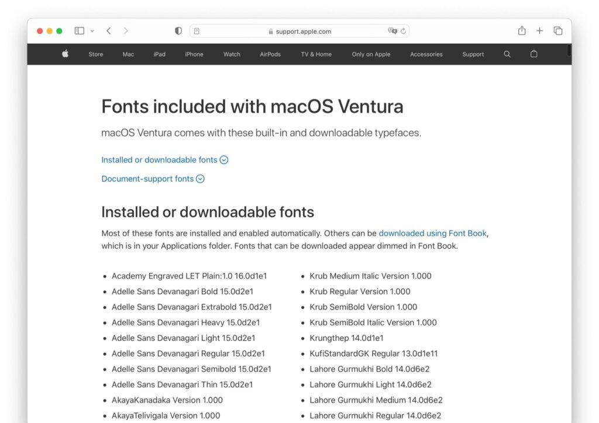Screen dimensions: 599x423
Task: Open a new tab with the plus icon
Action: 539,30
